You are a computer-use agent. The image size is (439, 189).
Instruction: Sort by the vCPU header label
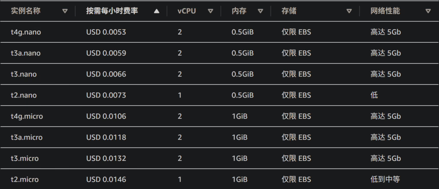(187, 11)
